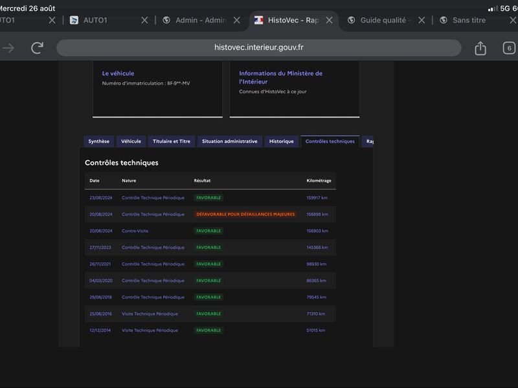
Task: Open the share sheet icon
Action: (480, 48)
